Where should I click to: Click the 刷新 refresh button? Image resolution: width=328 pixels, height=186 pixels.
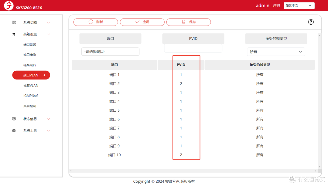coord(96,22)
